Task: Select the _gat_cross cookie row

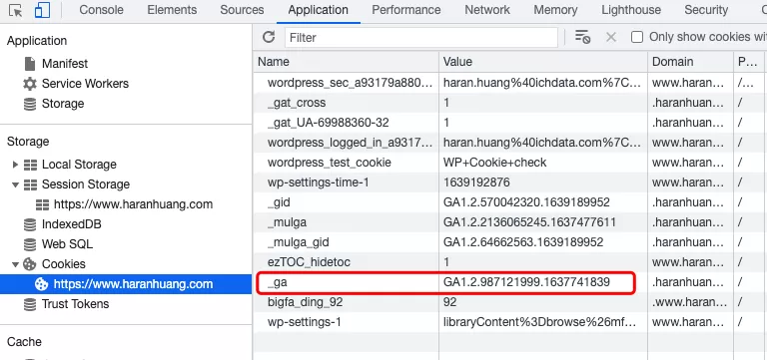Action: pos(509,103)
